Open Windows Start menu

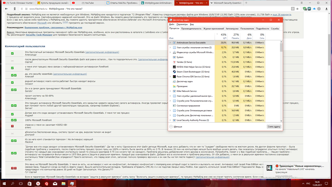pos(4,184)
